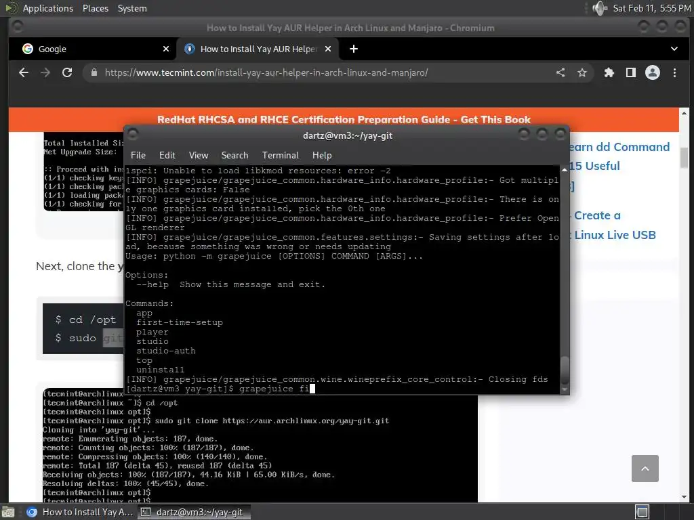Go back in Chromium browser
The width and height of the screenshot is (694, 520).
tap(24, 72)
